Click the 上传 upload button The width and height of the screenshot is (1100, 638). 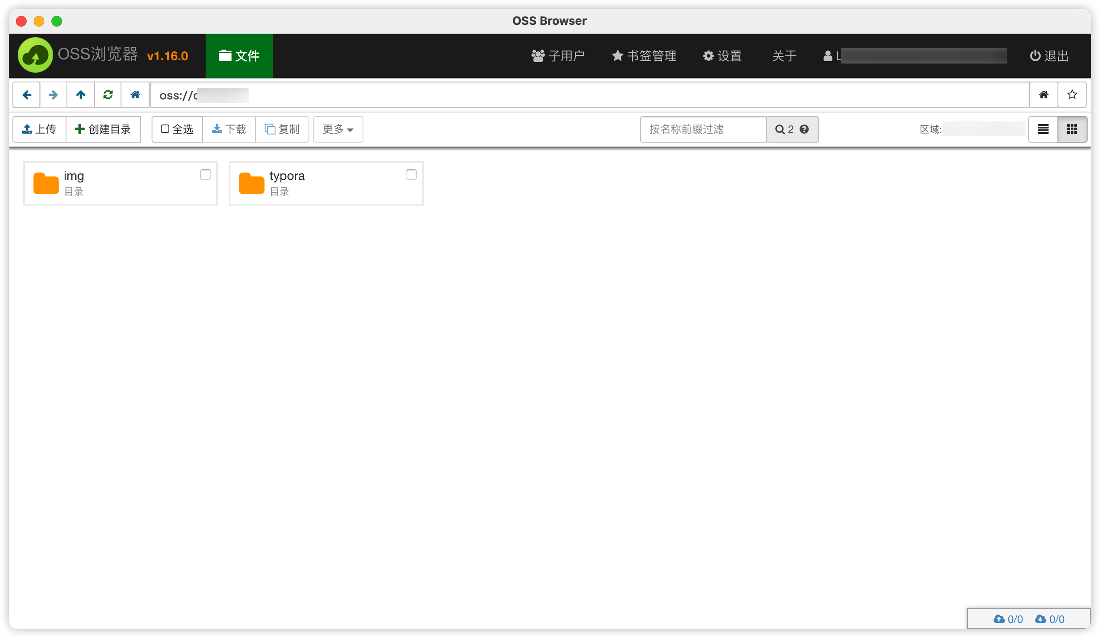click(39, 129)
